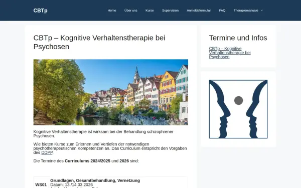This screenshot has height=188, width=301.
Task: Click the main page heading about Psychosen
Action: [x=99, y=42]
